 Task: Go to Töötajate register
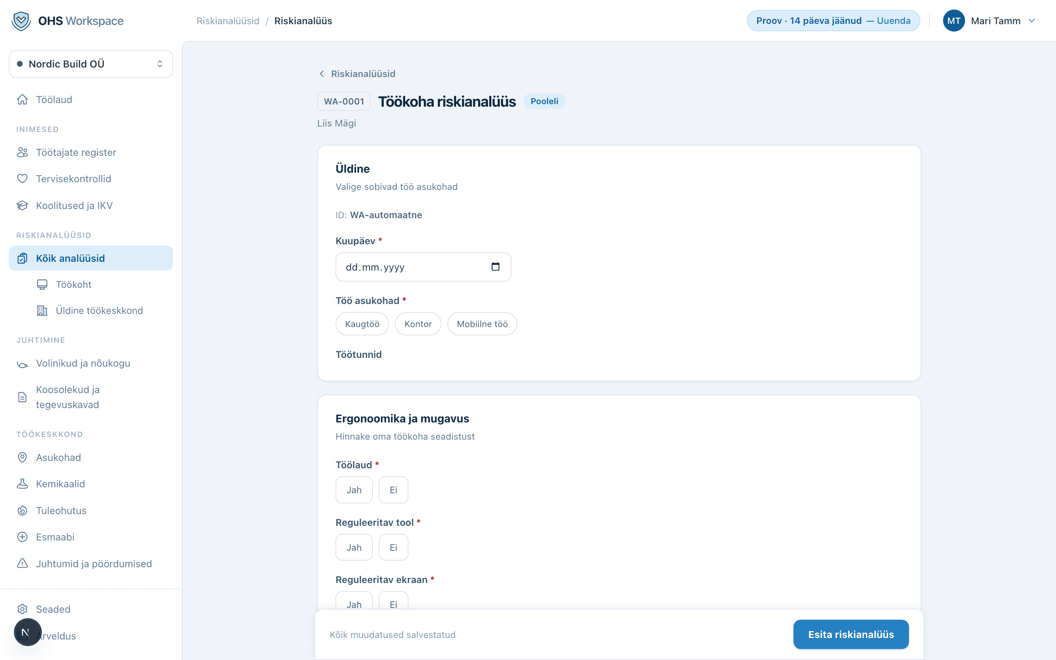click(91, 152)
